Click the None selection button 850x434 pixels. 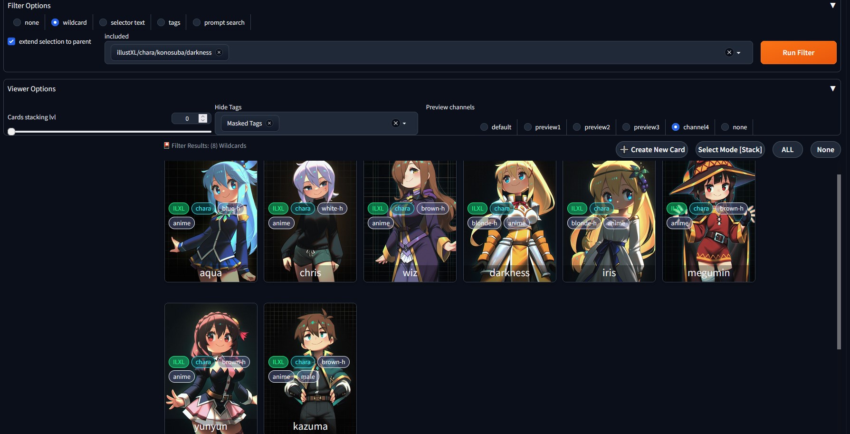(x=825, y=149)
